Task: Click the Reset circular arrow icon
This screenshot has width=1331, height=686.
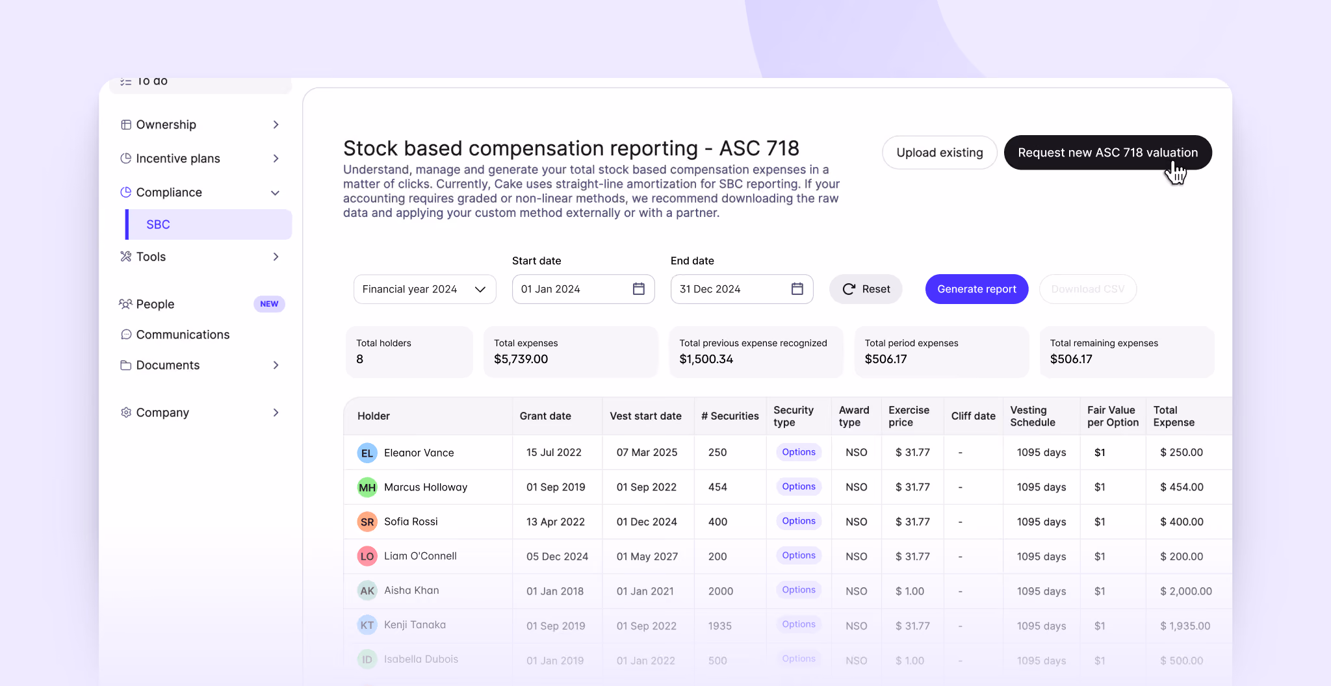Action: 849,289
